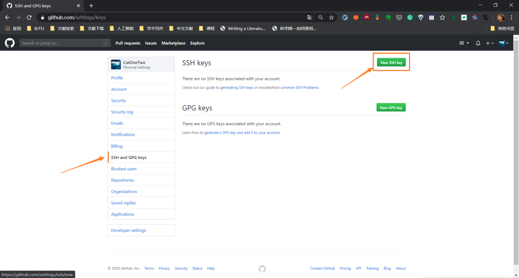519x278 pixels.
Task: Close the SSH and GPG keys tab
Action: tap(79, 6)
